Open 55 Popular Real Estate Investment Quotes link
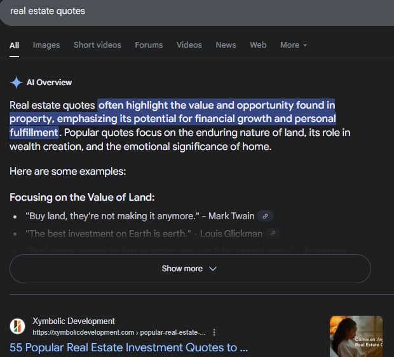 click(128, 347)
